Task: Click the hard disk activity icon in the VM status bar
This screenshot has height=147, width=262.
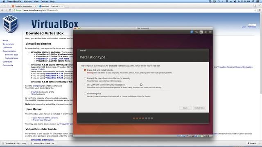Action: (x=178, y=136)
